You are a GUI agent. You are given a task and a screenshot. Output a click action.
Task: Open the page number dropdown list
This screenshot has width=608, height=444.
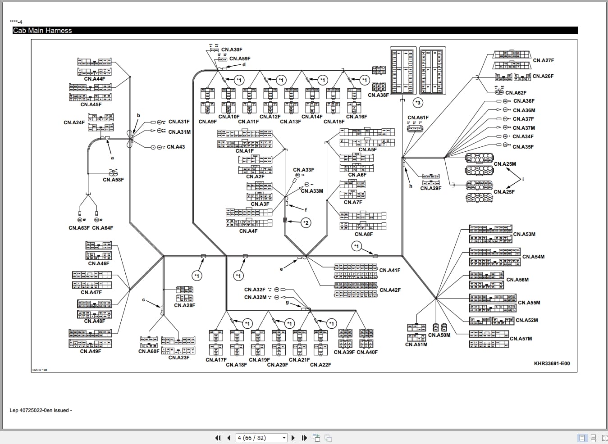coord(284,437)
